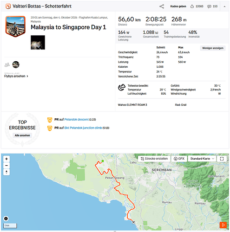Click the Wahoo ELEMNT ROAM 3 text
This screenshot has height=232, width=230.
(x=132, y=105)
